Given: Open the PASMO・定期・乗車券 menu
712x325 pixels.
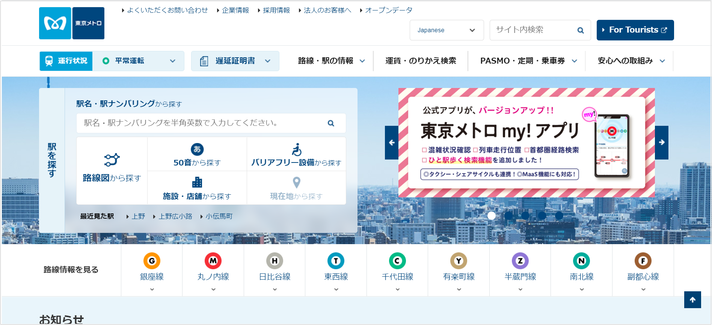Looking at the screenshot, I should [529, 61].
